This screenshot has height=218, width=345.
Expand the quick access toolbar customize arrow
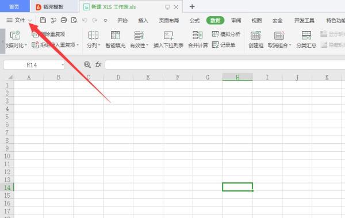click(105, 21)
